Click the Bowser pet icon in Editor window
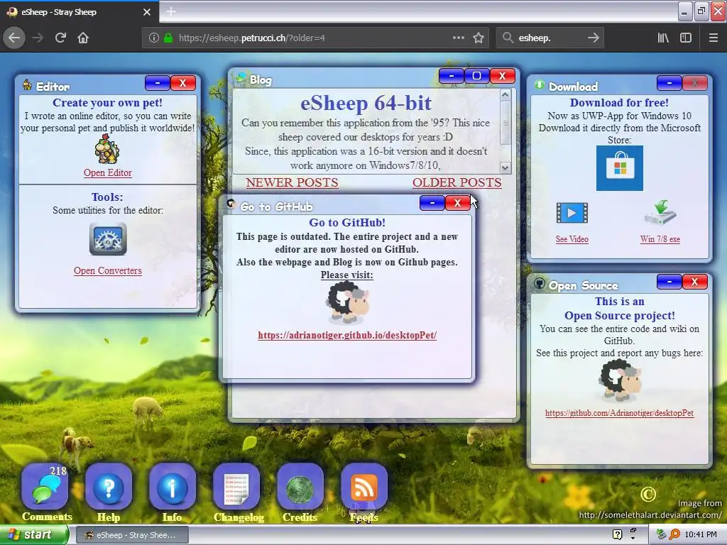Screen dimensions: 727x545 [x=107, y=149]
